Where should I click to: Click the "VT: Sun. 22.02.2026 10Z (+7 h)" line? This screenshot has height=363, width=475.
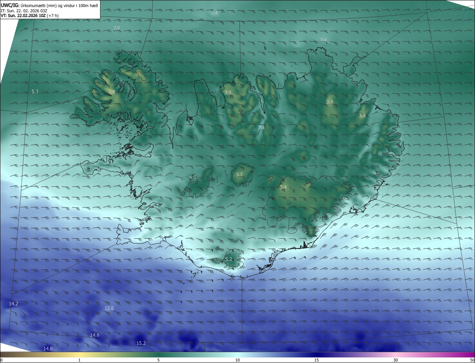pos(29,16)
